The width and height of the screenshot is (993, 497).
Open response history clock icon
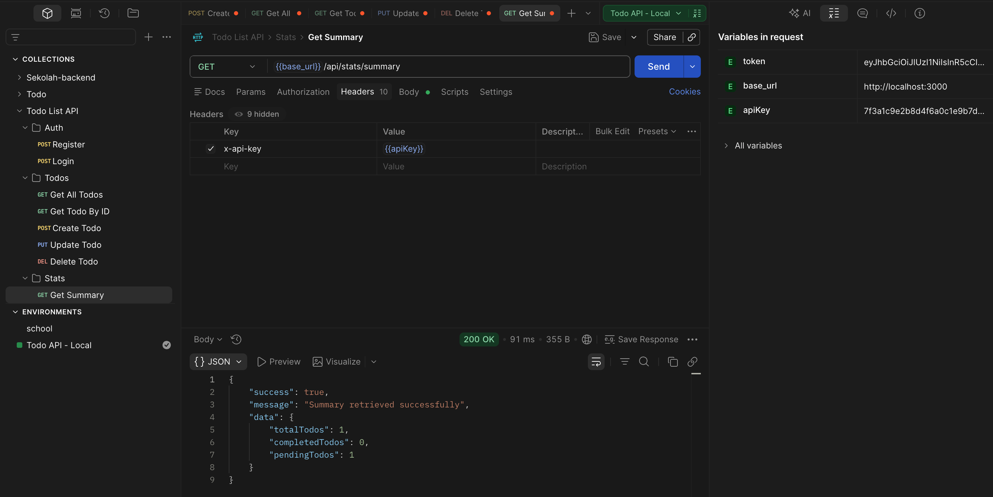click(x=236, y=339)
